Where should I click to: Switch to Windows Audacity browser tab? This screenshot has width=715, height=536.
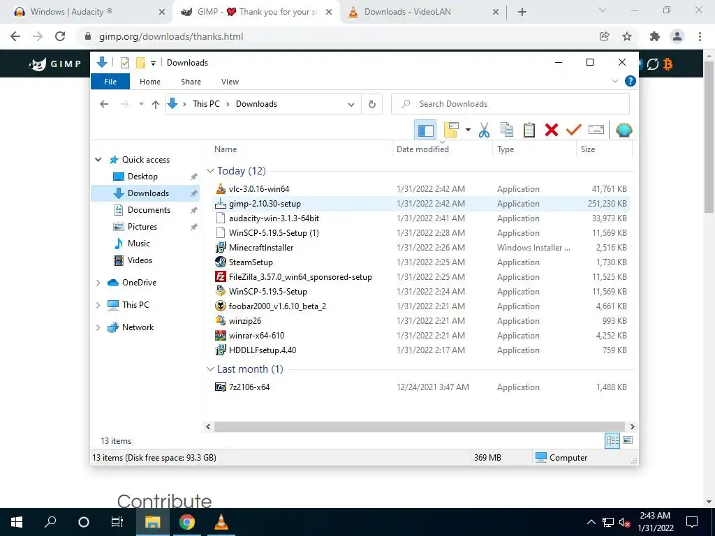pyautogui.click(x=87, y=12)
